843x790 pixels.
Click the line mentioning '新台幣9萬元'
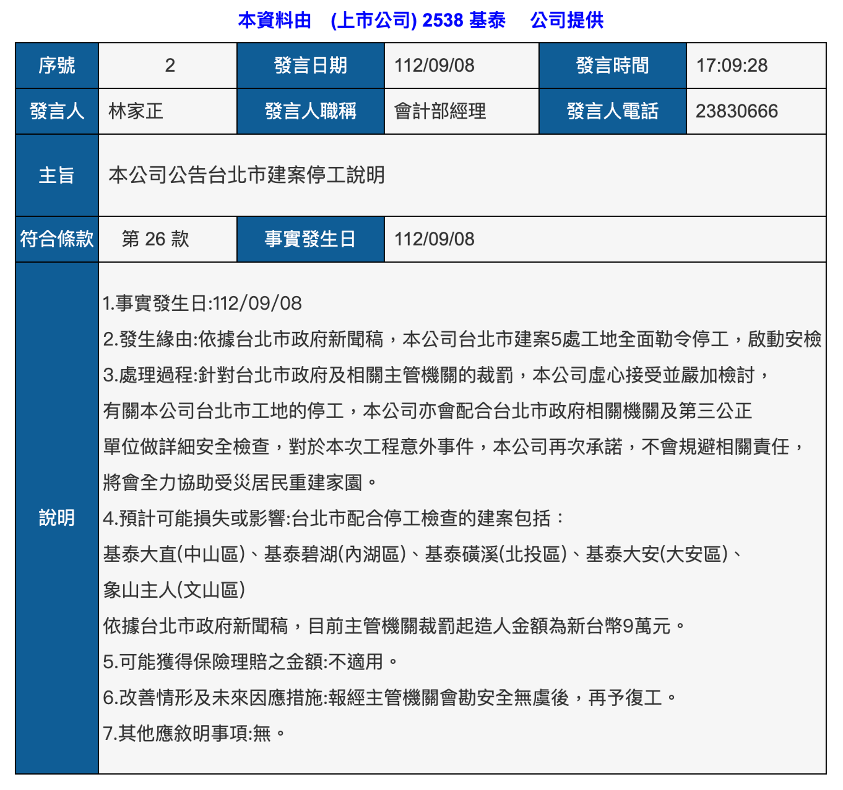[394, 626]
